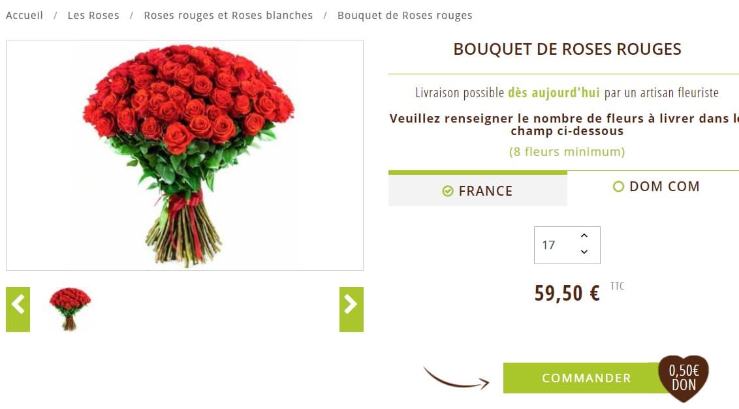Click the quantity decrement down arrow

tap(584, 253)
